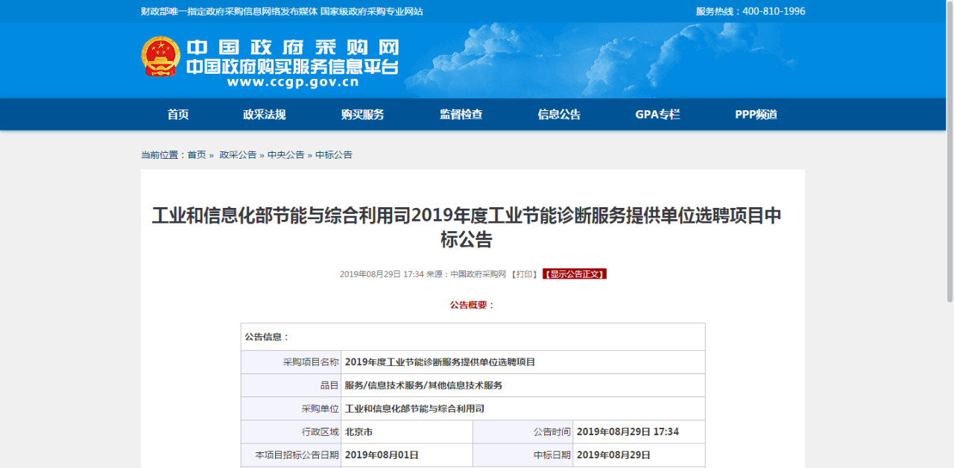Screen dimensions: 954x468
Task: Click the national emblem logo icon
Action: coord(161,57)
